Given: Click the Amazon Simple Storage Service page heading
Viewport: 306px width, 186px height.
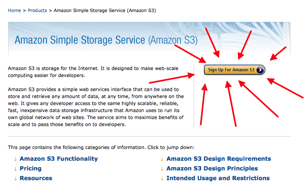Looking at the screenshot, I should (x=106, y=40).
